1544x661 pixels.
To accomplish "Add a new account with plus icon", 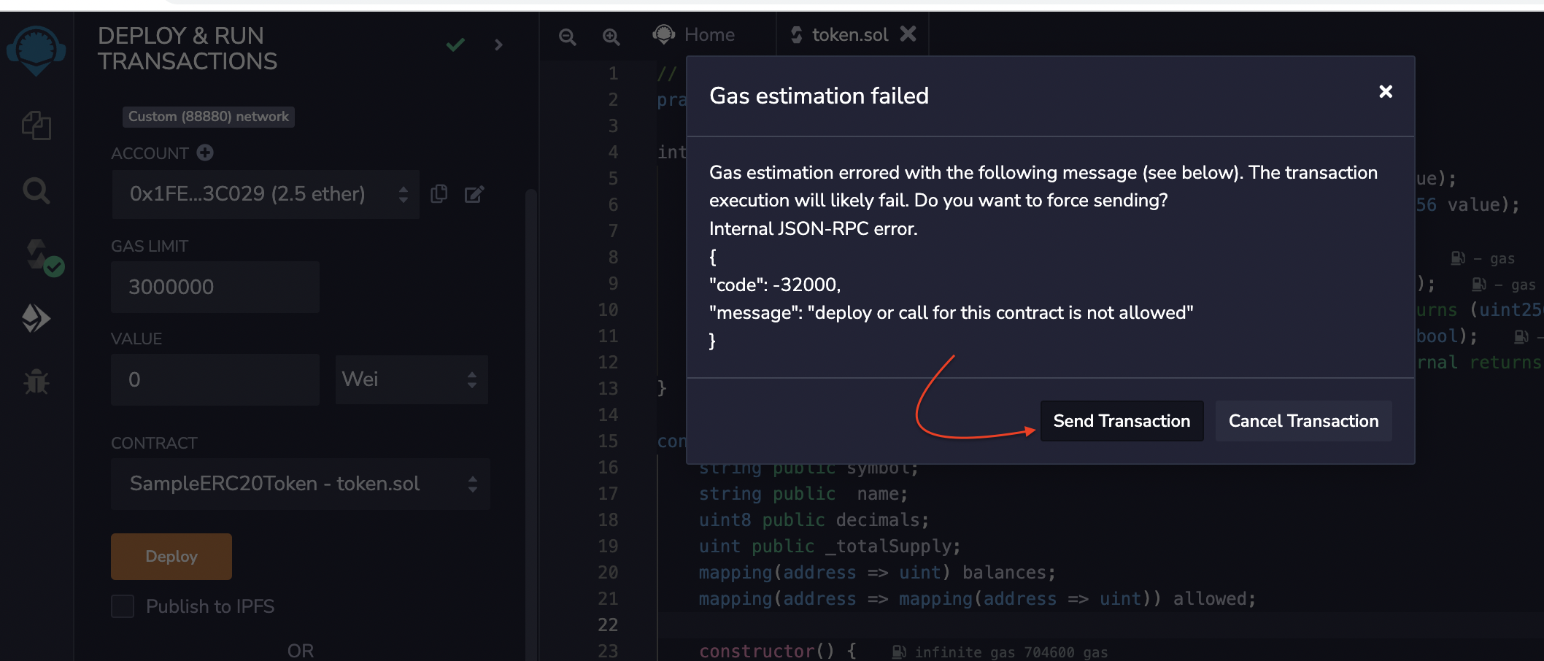I will click(x=205, y=152).
